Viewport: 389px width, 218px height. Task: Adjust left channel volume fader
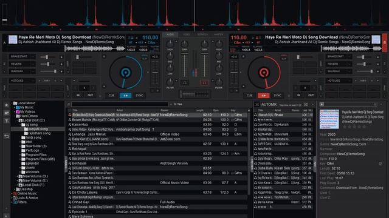[x=185, y=65]
